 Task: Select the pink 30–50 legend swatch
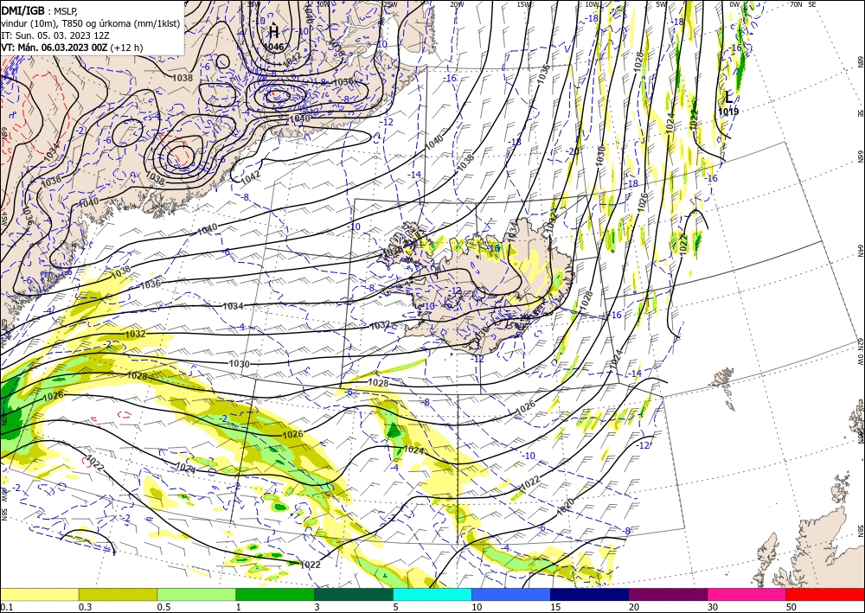point(747,594)
